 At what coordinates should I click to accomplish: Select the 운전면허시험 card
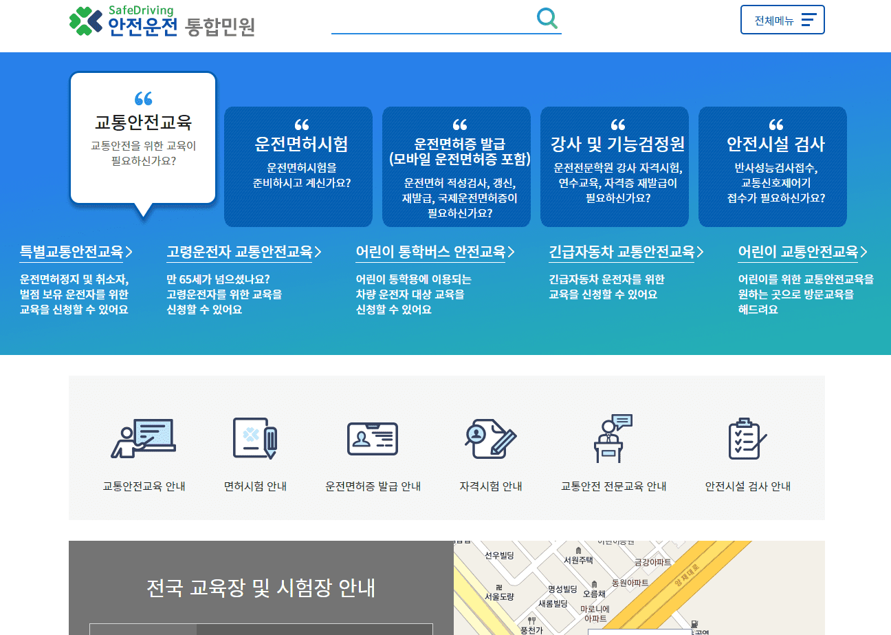[x=298, y=166]
